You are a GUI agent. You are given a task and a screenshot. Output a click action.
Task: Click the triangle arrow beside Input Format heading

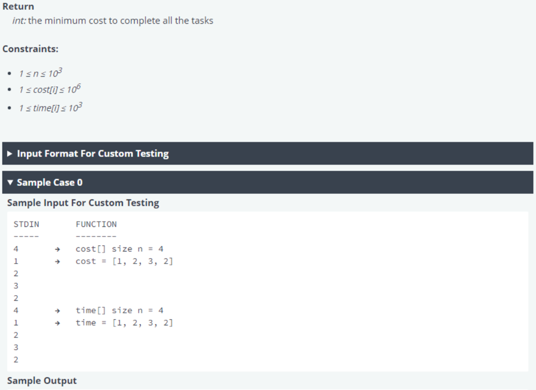[10, 154]
